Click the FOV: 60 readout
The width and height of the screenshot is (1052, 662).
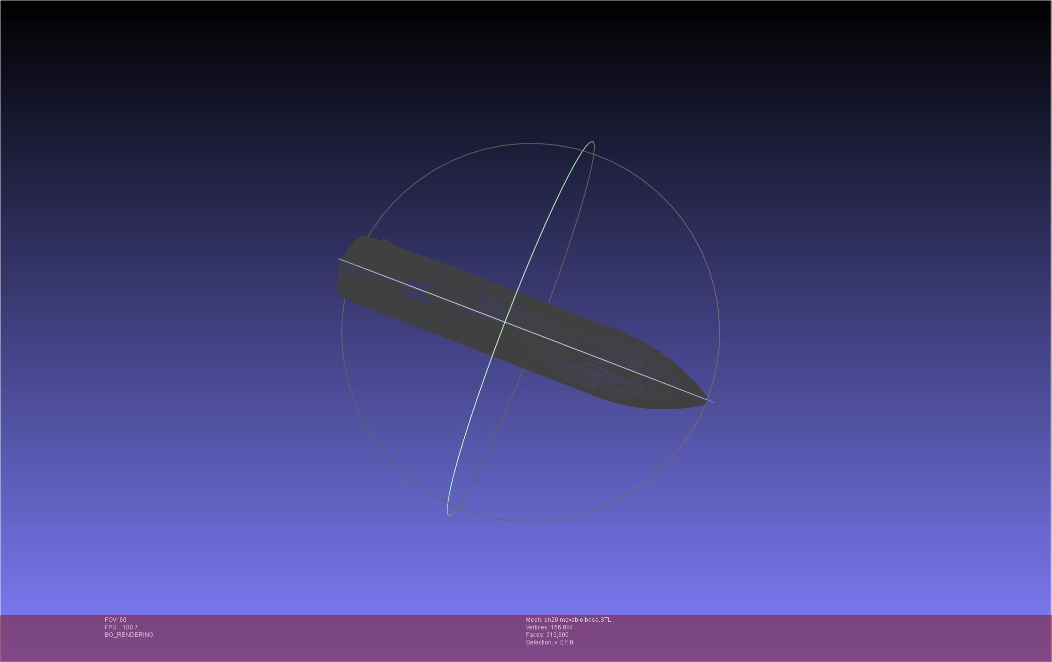pyautogui.click(x=115, y=620)
